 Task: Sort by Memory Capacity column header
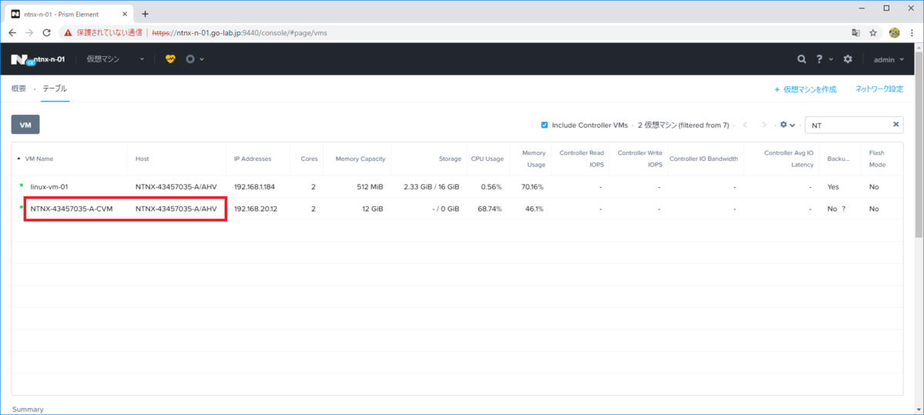(x=360, y=159)
